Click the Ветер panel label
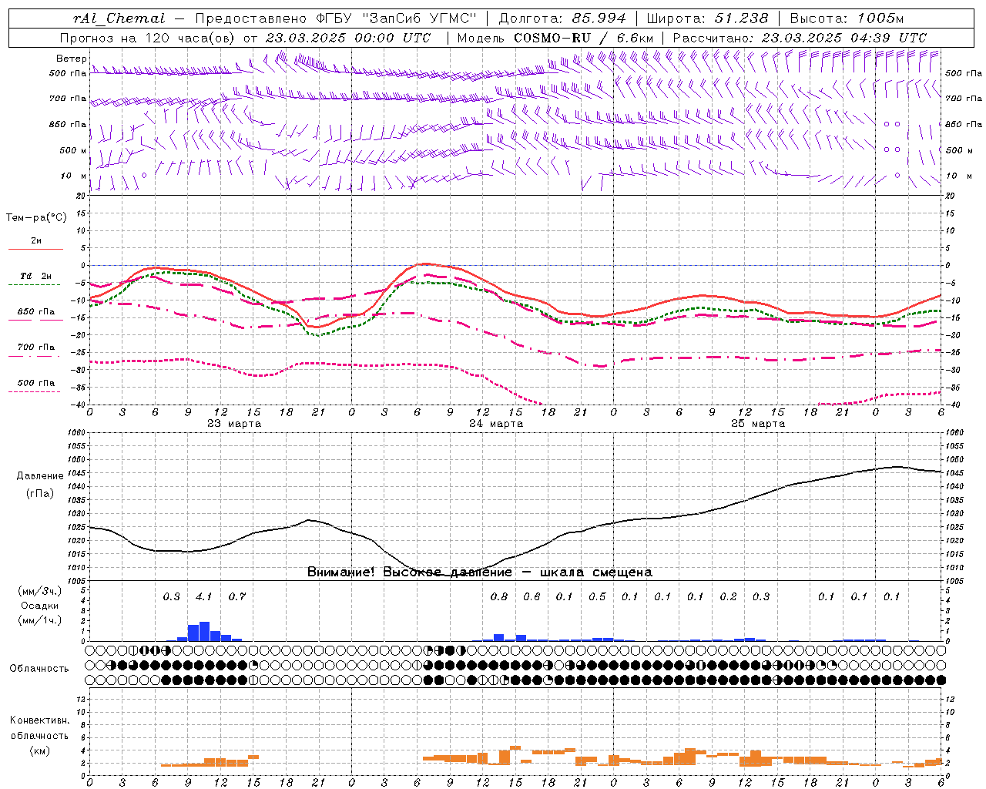 71,59
